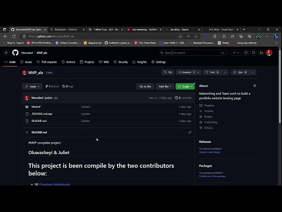The height and width of the screenshot is (212, 282).
Task: Open README.md in file list
Action: pyautogui.click(x=39, y=121)
